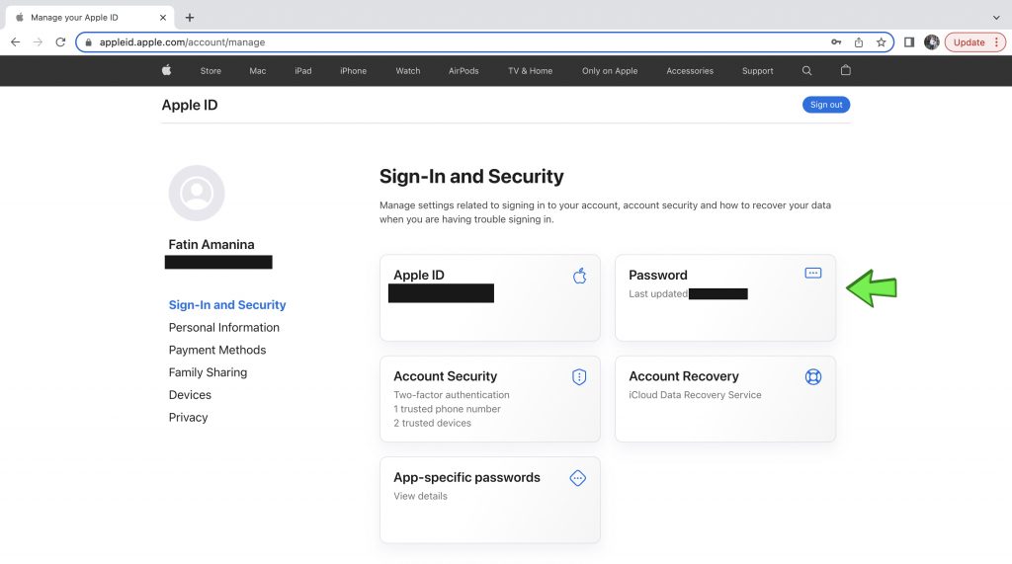Open the Mac menu
This screenshot has width=1012, height=564.
click(x=258, y=71)
